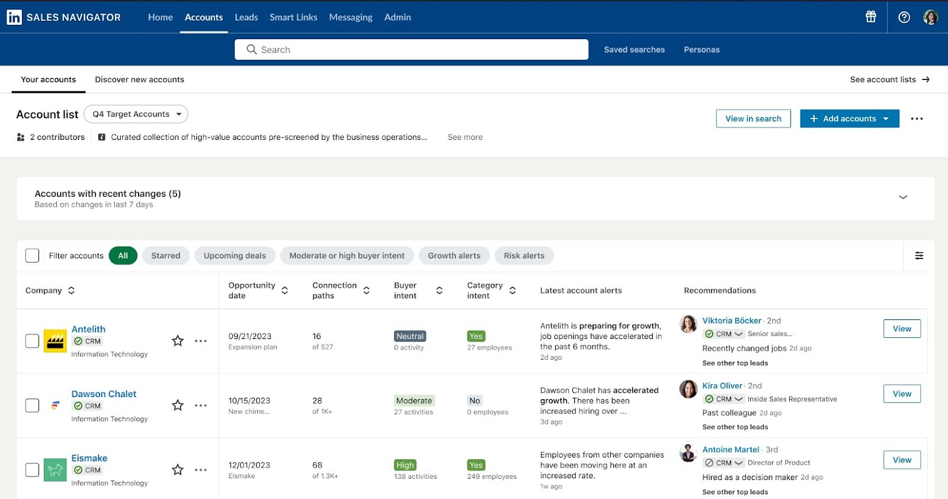Open the Messaging nav item
Screen dimensions: 948x499
pyautogui.click(x=351, y=17)
